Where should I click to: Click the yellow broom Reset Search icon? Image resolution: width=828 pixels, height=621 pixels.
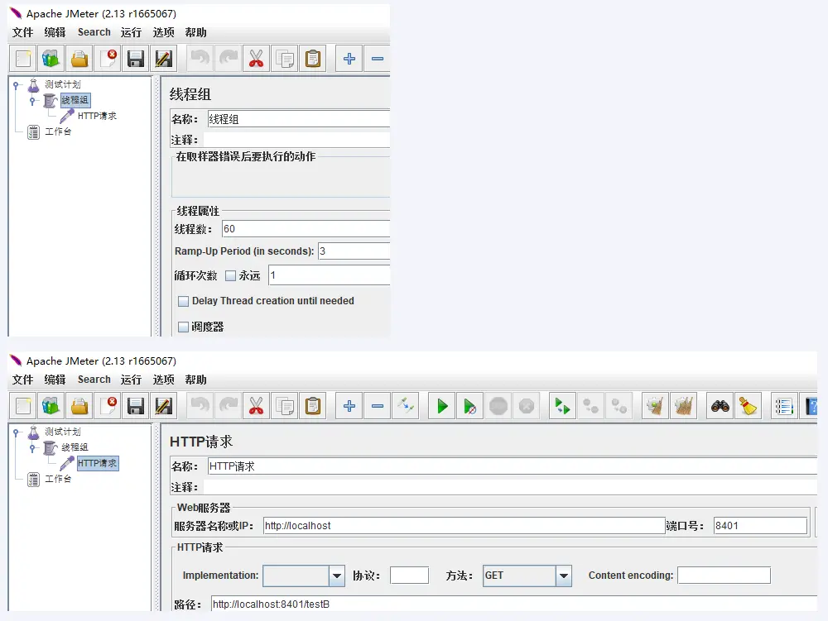(748, 406)
